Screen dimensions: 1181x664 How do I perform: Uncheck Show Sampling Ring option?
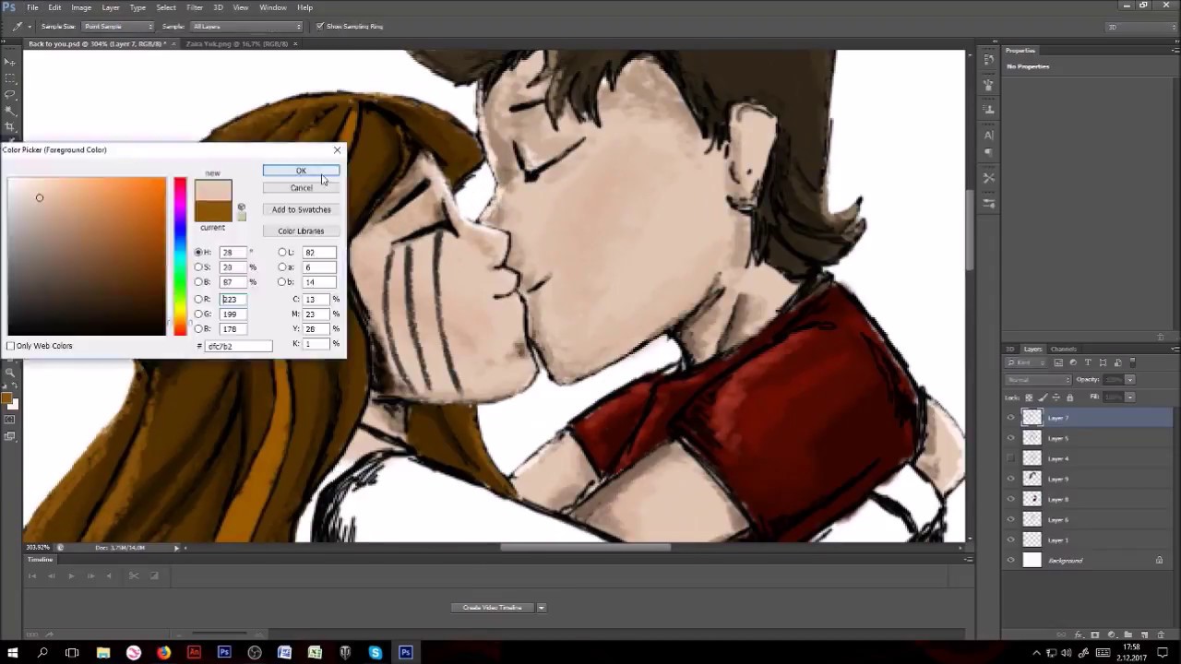319,26
